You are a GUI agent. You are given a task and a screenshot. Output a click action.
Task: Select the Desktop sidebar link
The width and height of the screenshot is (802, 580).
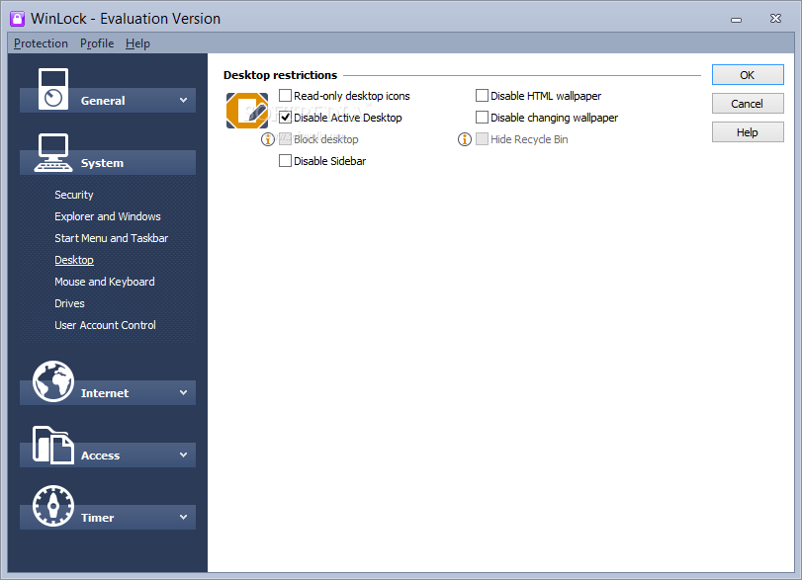coord(74,260)
